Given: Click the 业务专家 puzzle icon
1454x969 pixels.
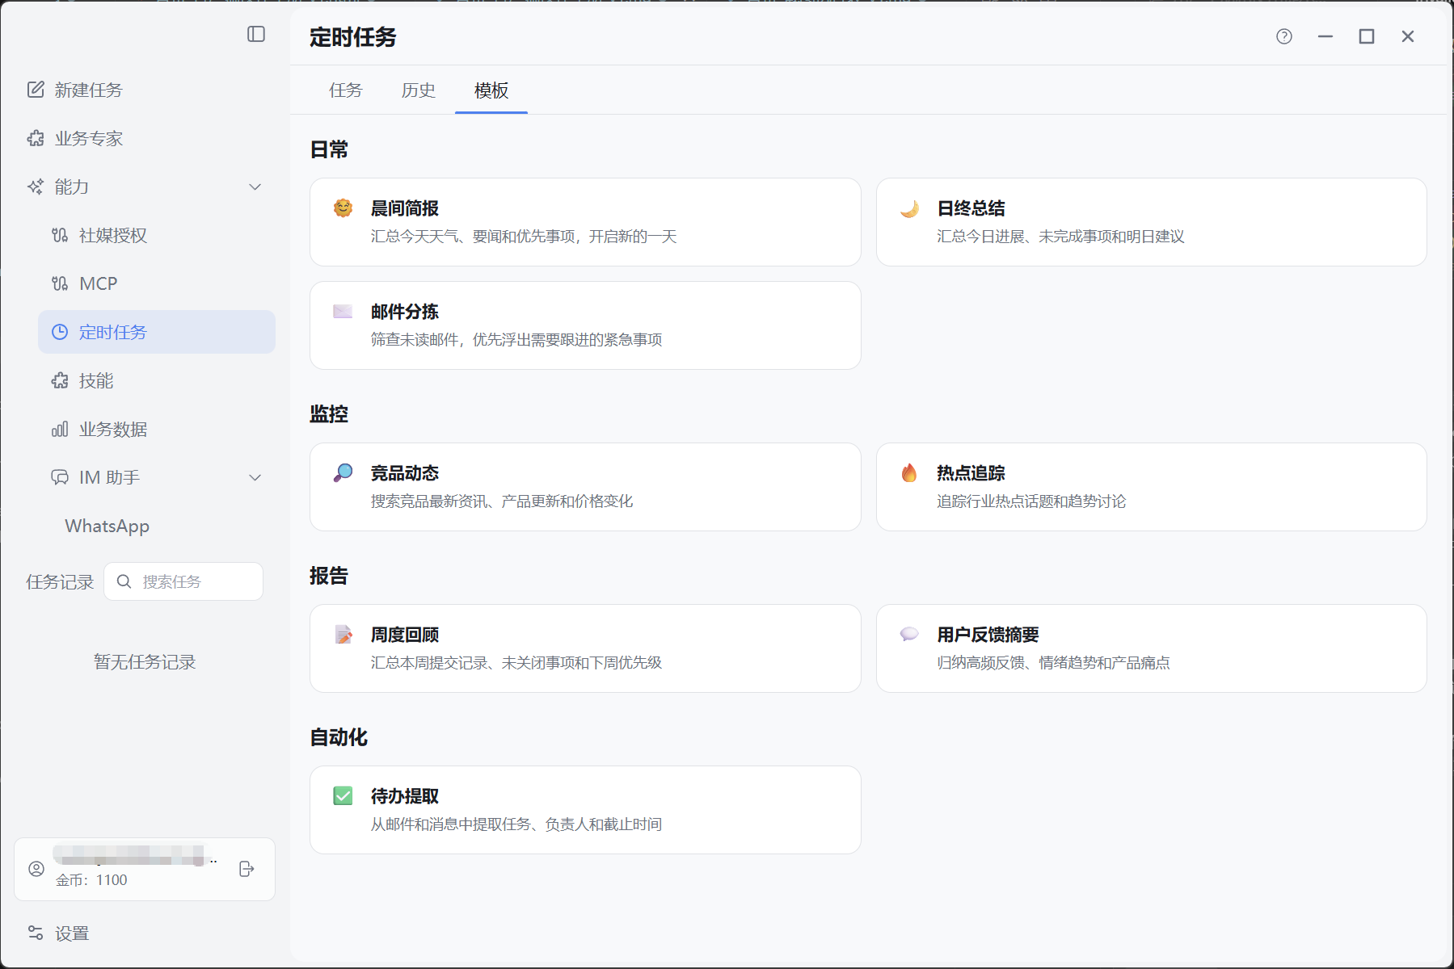Looking at the screenshot, I should pyautogui.click(x=36, y=138).
